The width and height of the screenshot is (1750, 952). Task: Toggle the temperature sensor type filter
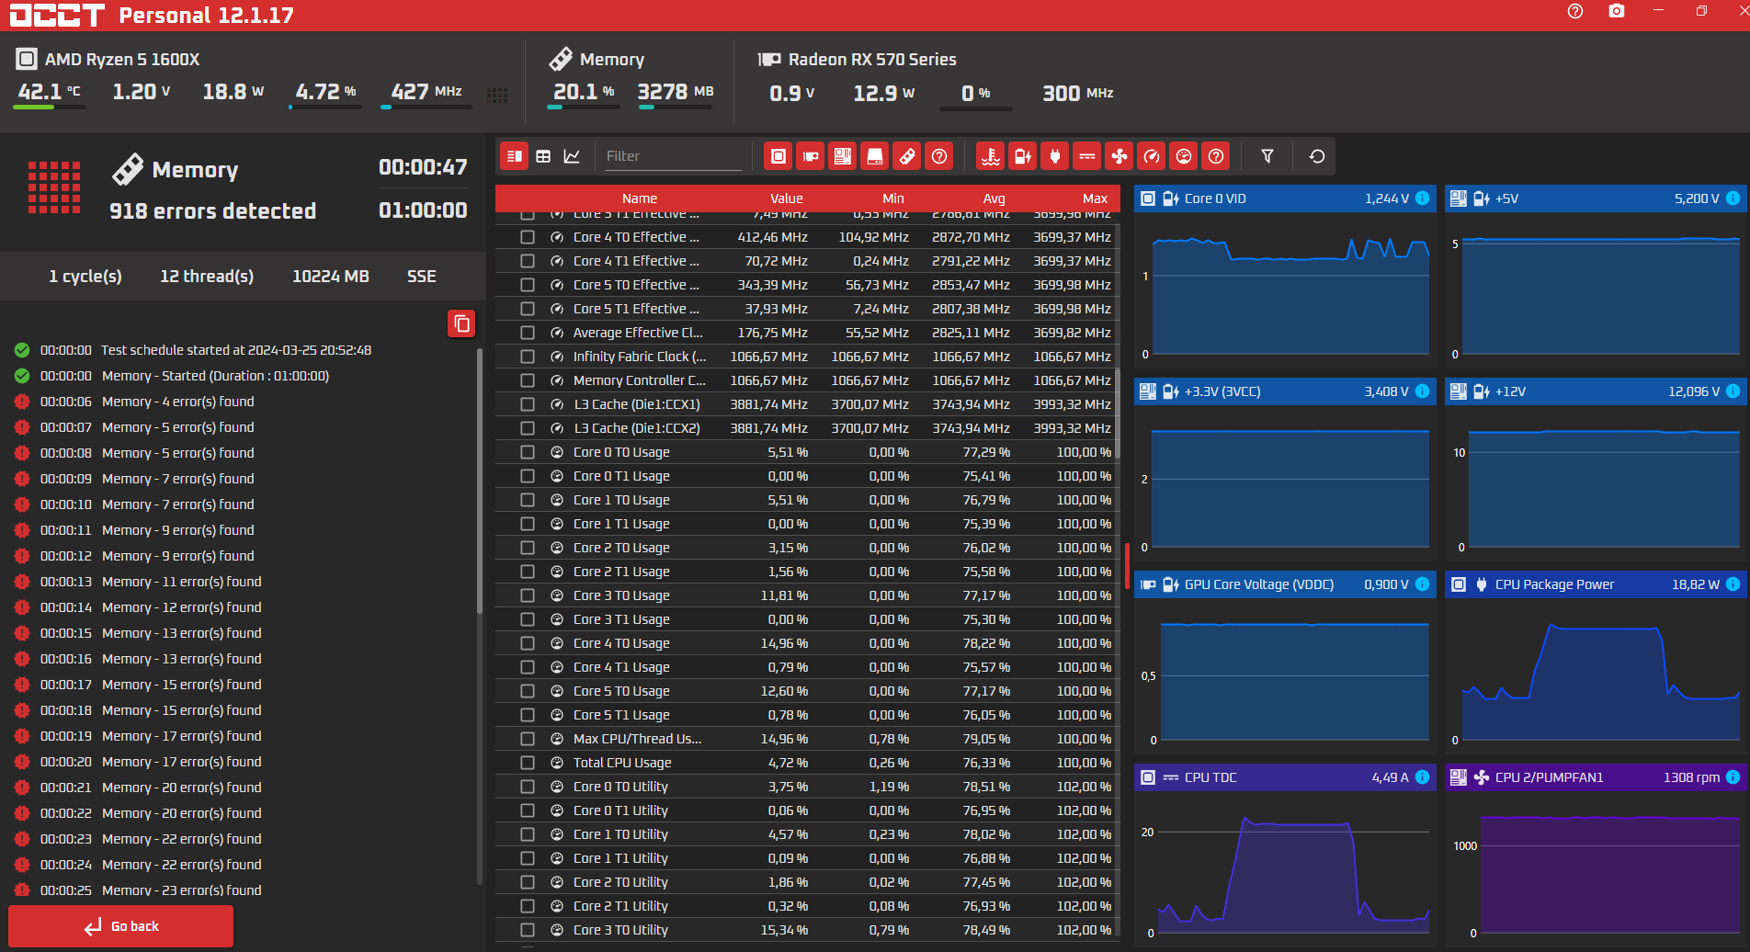991,156
